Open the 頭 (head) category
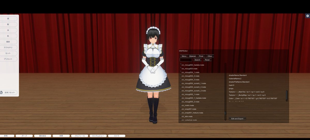This screenshot has height=140, width=310. click(x=9, y=19)
